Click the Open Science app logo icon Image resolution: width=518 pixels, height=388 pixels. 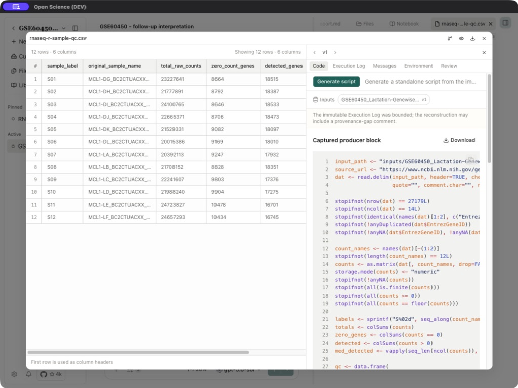coord(16,7)
